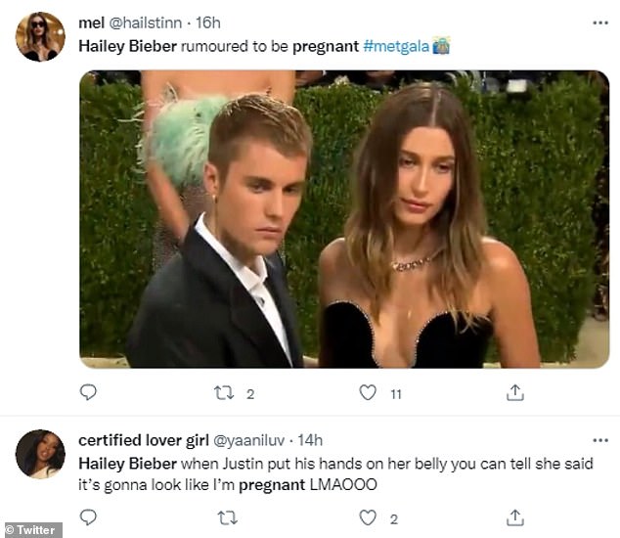Share certified lover girl's tweet
620x538 pixels.
point(513,516)
